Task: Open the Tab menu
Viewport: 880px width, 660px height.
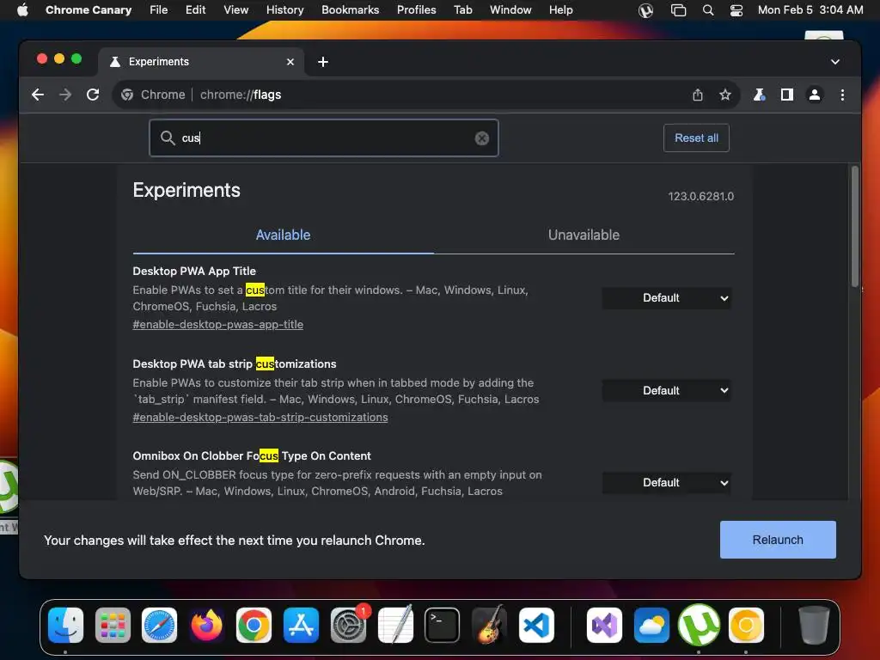Action: 463,10
